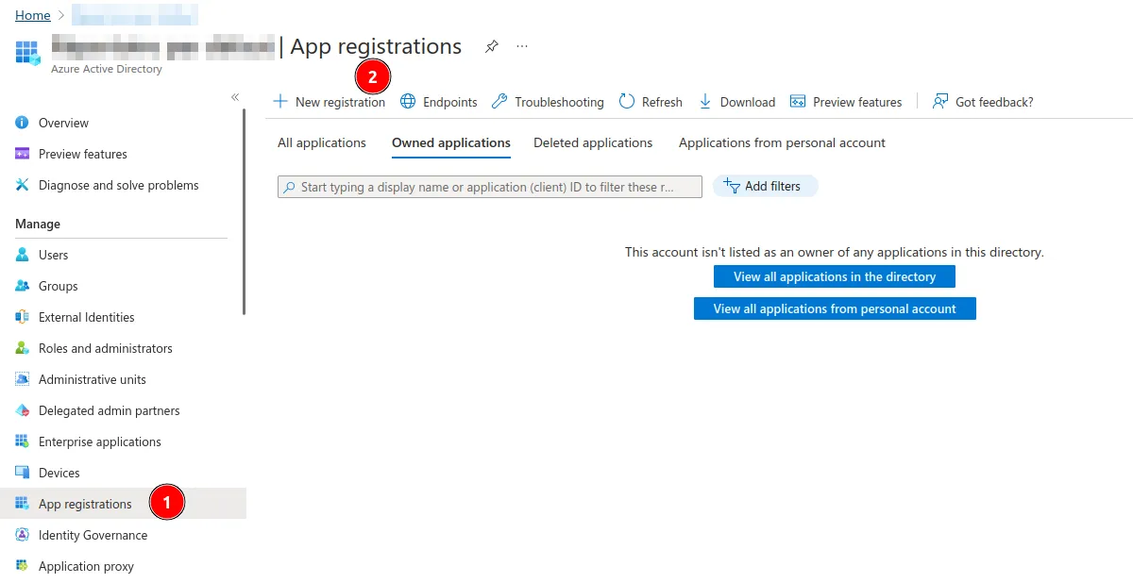Viewport: 1133px width, 583px height.
Task: Switch to Deleted applications tab
Action: coord(592,143)
